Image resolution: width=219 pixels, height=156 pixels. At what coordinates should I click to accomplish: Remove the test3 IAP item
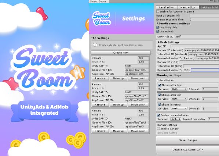(x=100, y=131)
